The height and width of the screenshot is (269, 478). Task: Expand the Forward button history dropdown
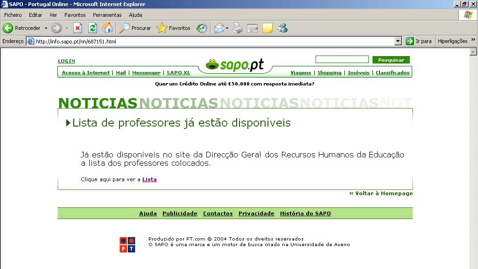coord(67,28)
